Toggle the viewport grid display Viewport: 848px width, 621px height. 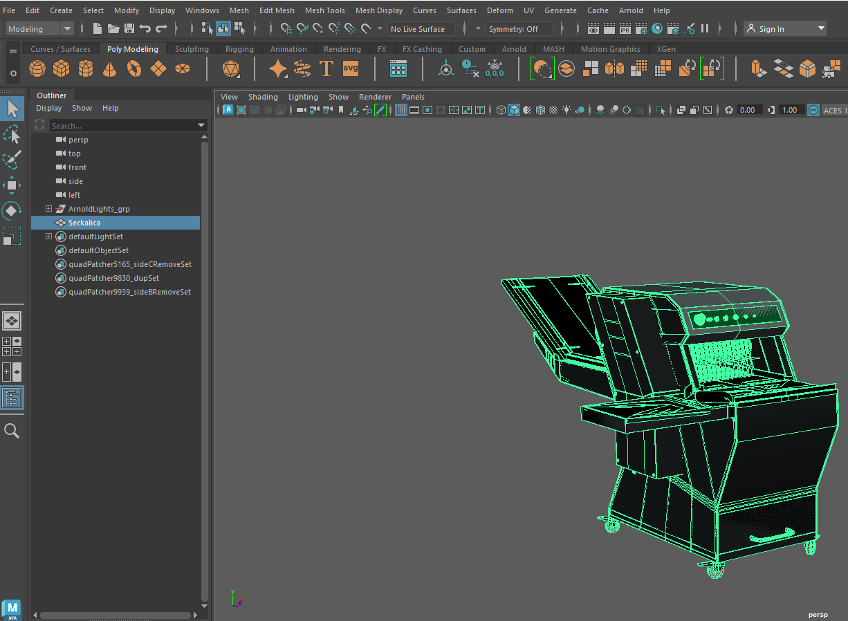click(401, 111)
